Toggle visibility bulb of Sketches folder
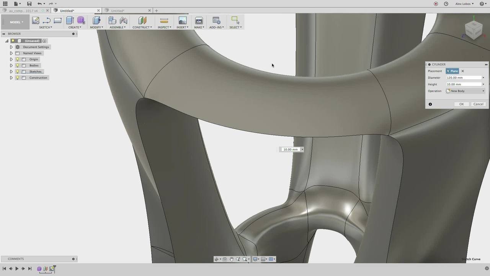The image size is (490, 276). 17,72
